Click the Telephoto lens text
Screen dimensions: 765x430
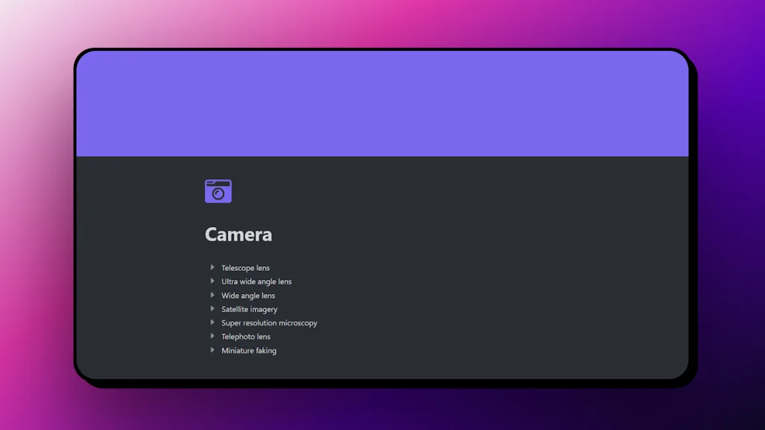click(x=246, y=337)
